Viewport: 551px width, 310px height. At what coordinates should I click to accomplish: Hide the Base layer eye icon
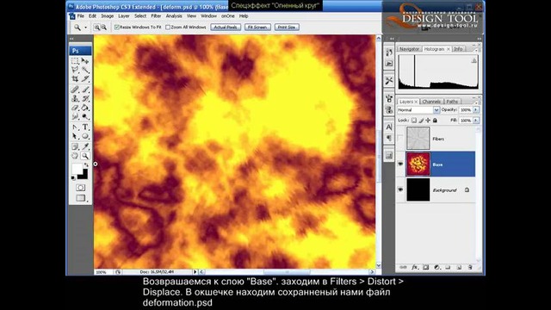click(400, 164)
